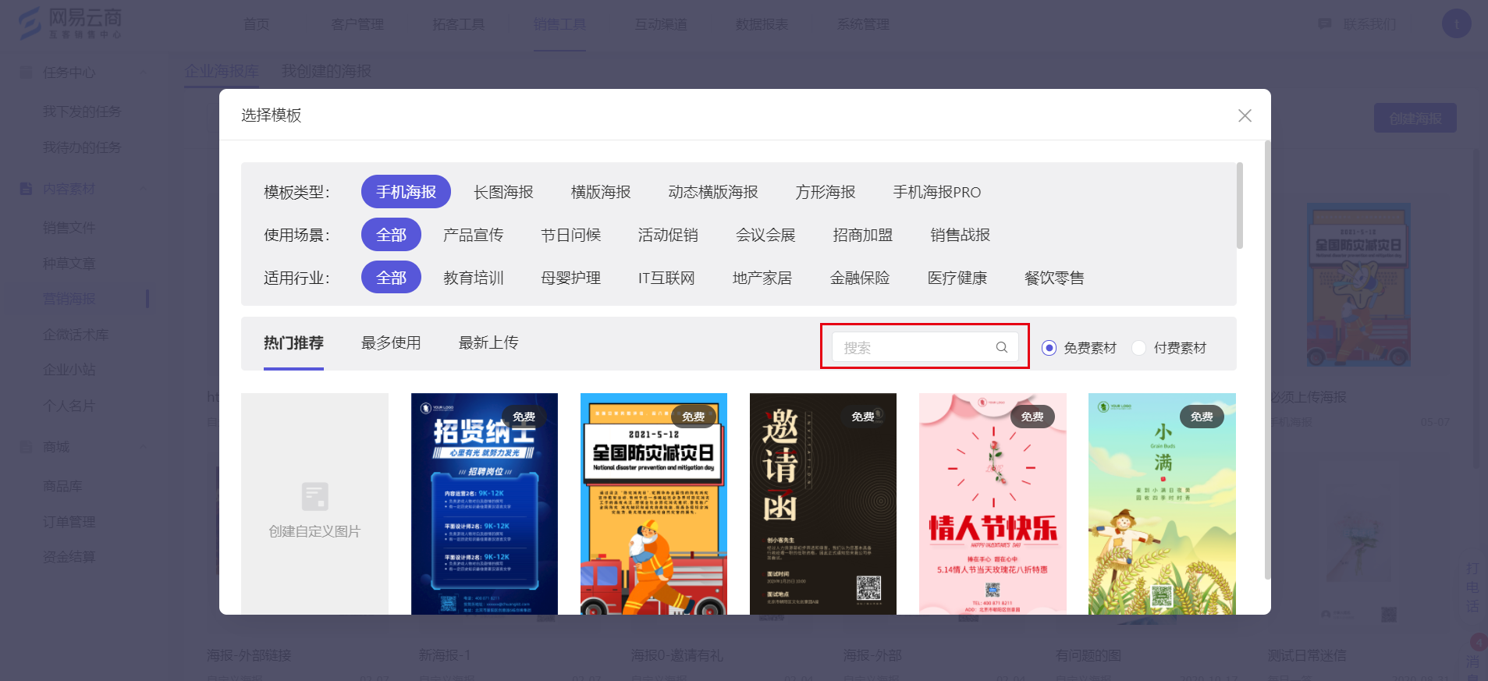Click the 任务中心 sidebar icon
The height and width of the screenshot is (681, 1488).
point(26,73)
